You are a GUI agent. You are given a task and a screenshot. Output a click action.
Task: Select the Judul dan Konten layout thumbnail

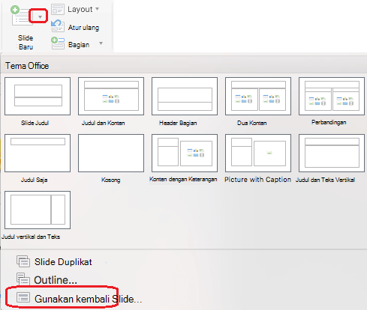pos(111,96)
